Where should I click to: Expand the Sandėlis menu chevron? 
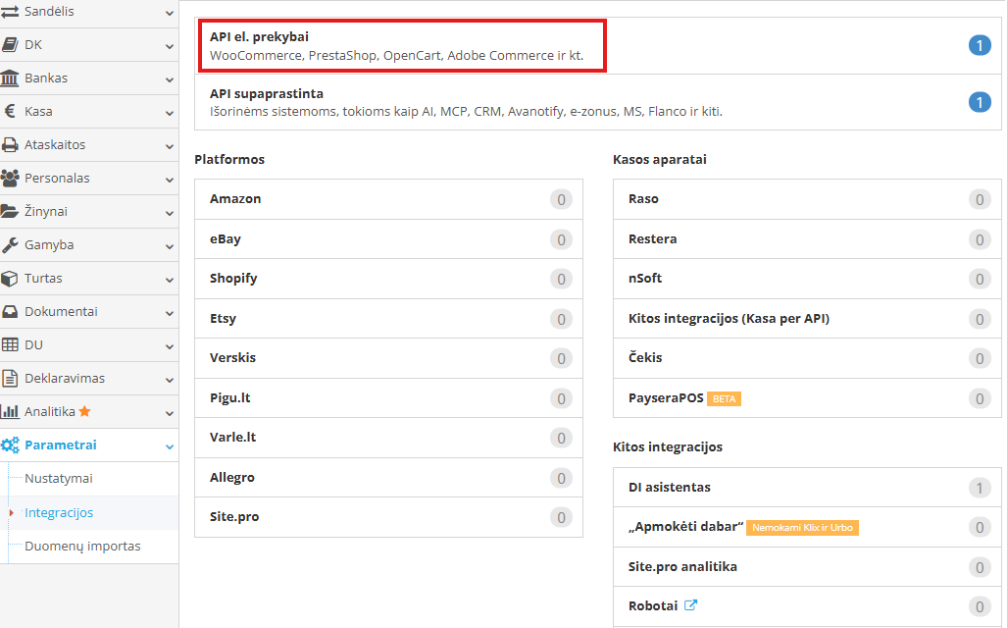(169, 13)
